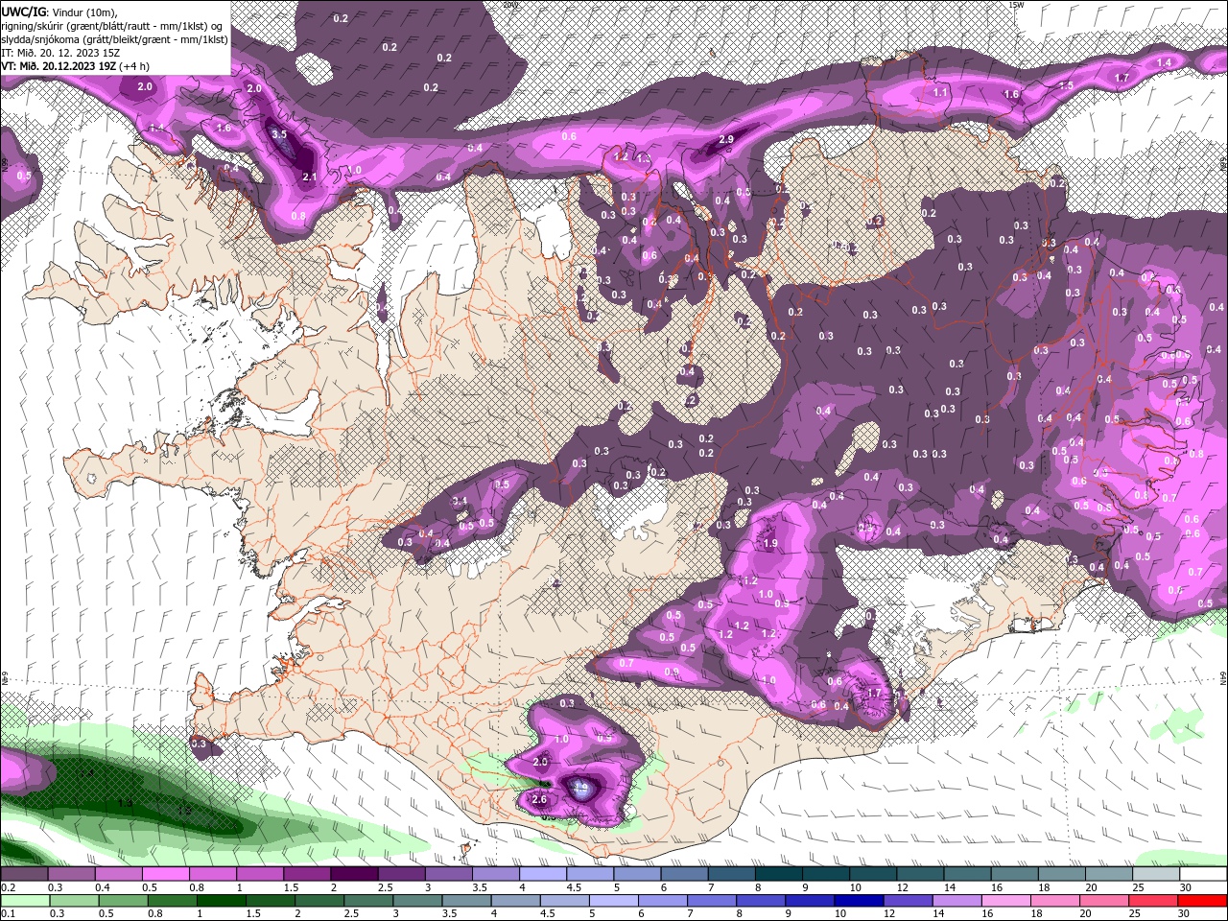Click the deep blue rain swatch between 10 and 12

click(858, 901)
